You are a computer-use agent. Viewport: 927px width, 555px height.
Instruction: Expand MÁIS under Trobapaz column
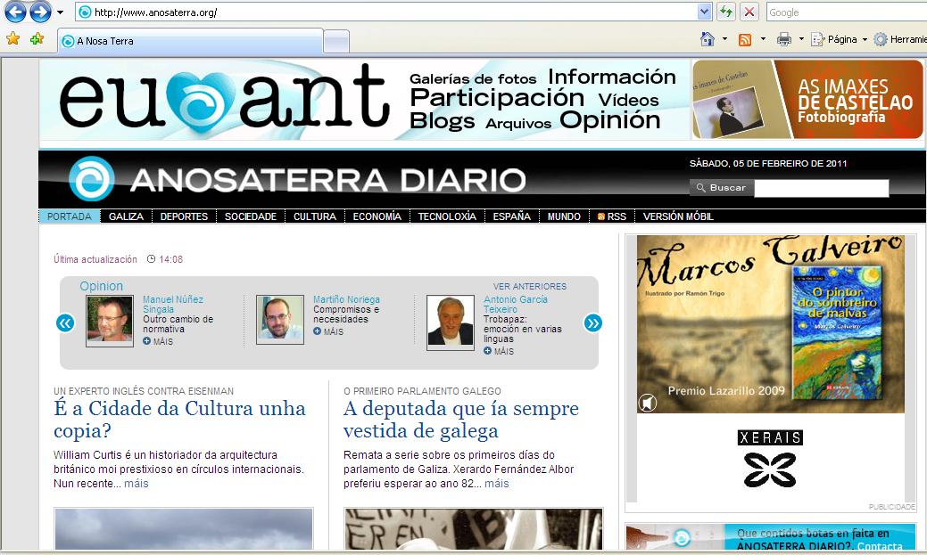coord(499,351)
